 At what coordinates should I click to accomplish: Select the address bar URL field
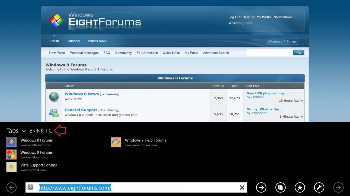coord(136,187)
